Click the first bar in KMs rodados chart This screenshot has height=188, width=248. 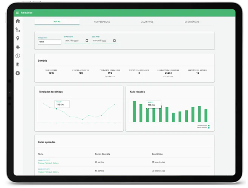click(134, 111)
